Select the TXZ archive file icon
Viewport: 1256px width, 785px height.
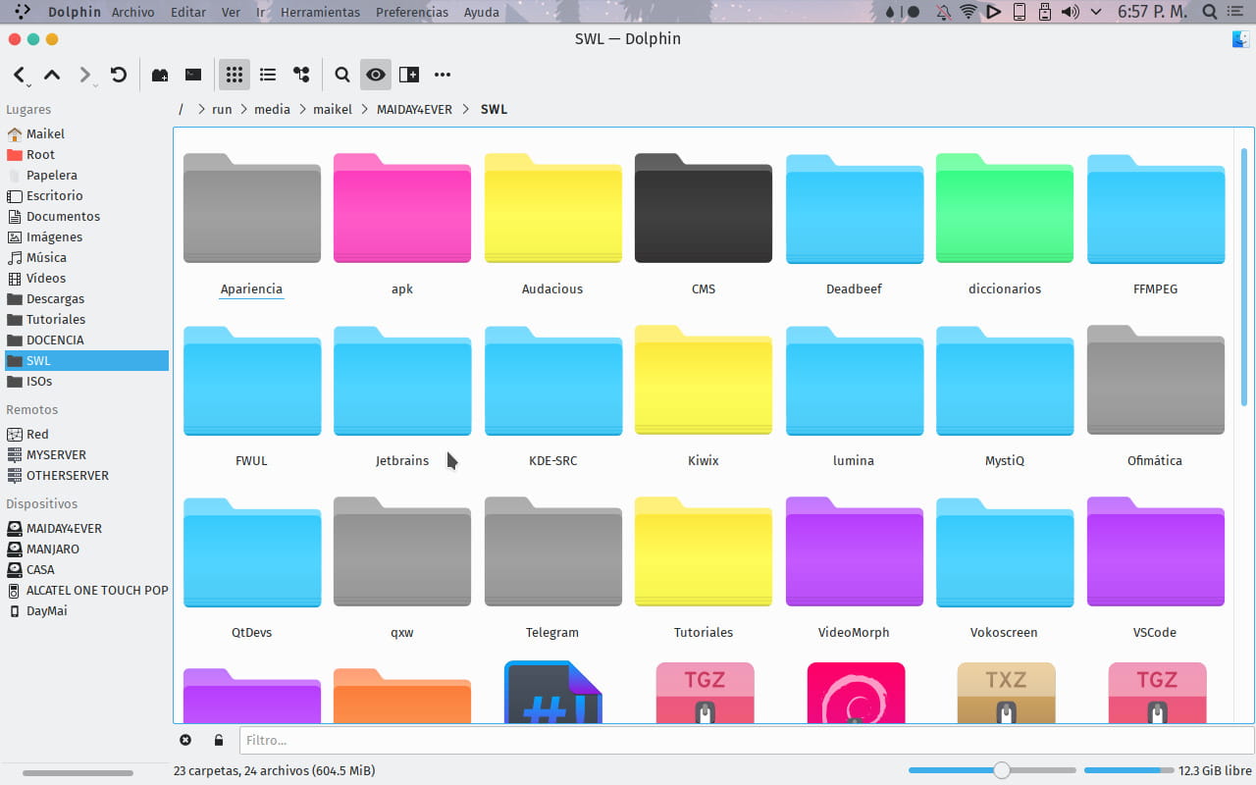(1006, 694)
